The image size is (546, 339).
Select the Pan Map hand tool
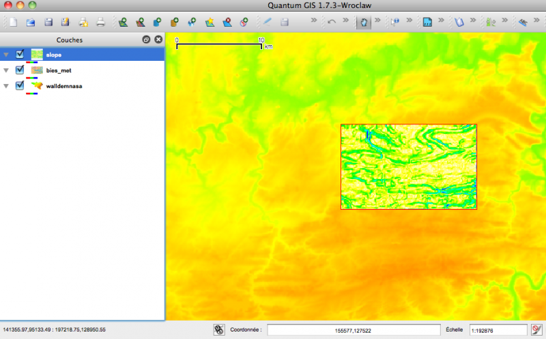tap(364, 22)
